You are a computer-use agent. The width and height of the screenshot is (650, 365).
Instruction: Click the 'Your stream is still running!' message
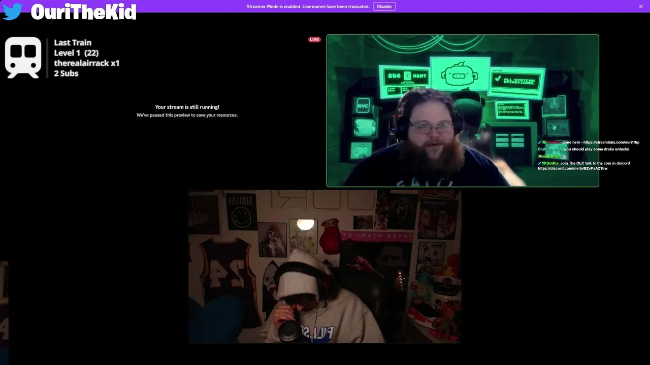[x=187, y=107]
